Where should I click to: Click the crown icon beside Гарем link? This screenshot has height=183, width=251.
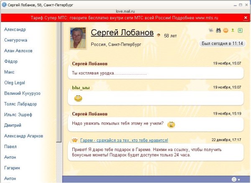[74, 140]
